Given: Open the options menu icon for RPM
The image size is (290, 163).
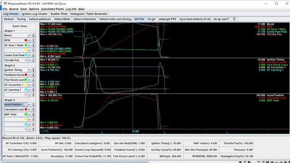Looking at the screenshot, I should (x=33, y=40).
